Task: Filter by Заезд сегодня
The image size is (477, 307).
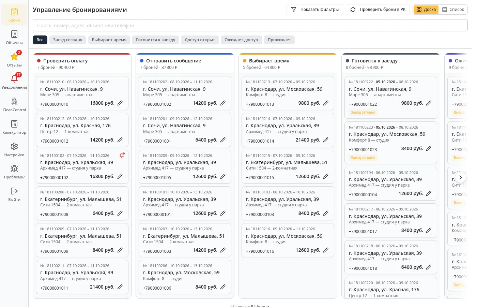Action: [67, 40]
